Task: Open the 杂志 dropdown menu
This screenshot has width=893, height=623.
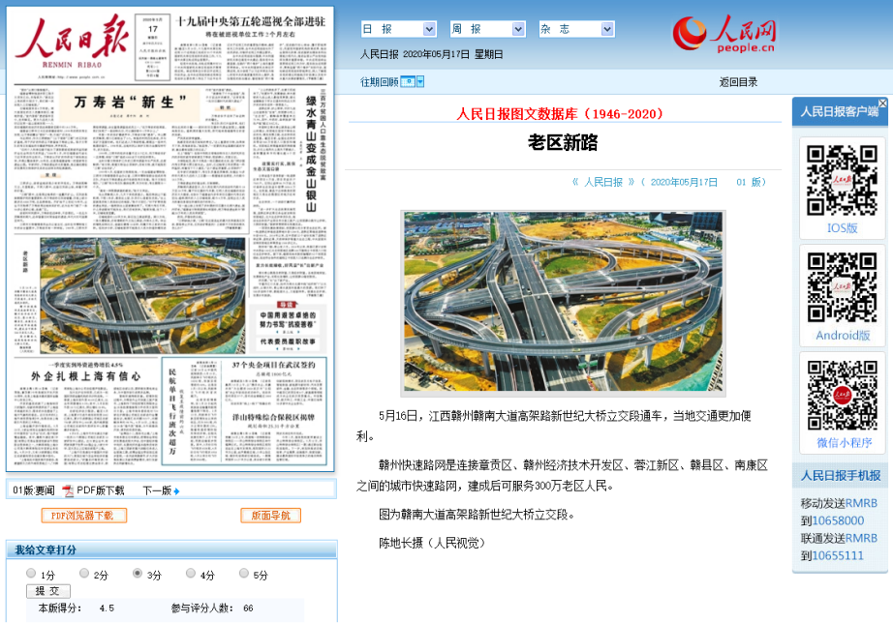Action: pyautogui.click(x=575, y=29)
